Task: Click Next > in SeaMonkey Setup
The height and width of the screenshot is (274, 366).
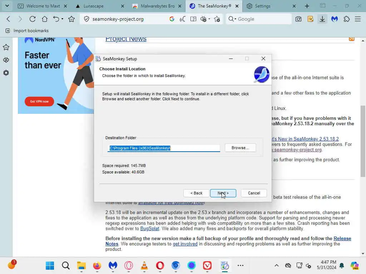Action: (223, 193)
